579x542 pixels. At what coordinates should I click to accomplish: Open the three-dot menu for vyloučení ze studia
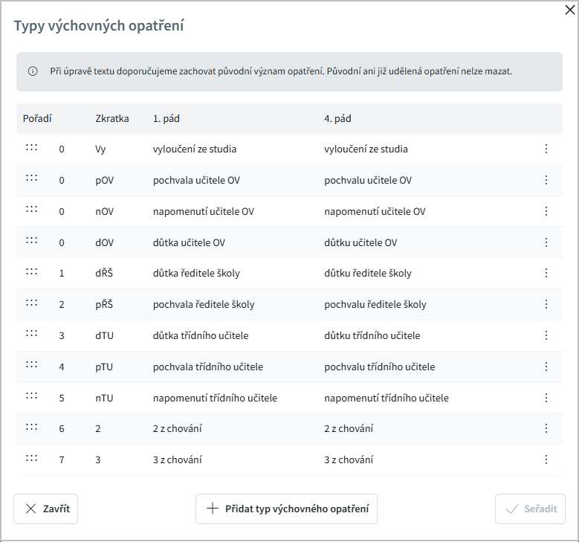pos(546,149)
